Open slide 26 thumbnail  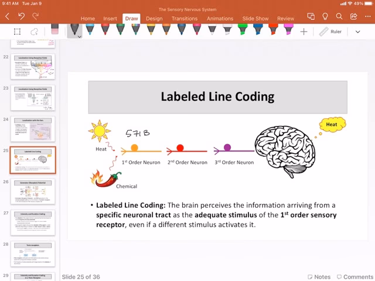point(33,191)
